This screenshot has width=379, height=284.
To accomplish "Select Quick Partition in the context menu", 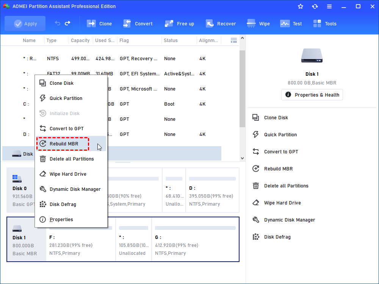I will 71,98.
